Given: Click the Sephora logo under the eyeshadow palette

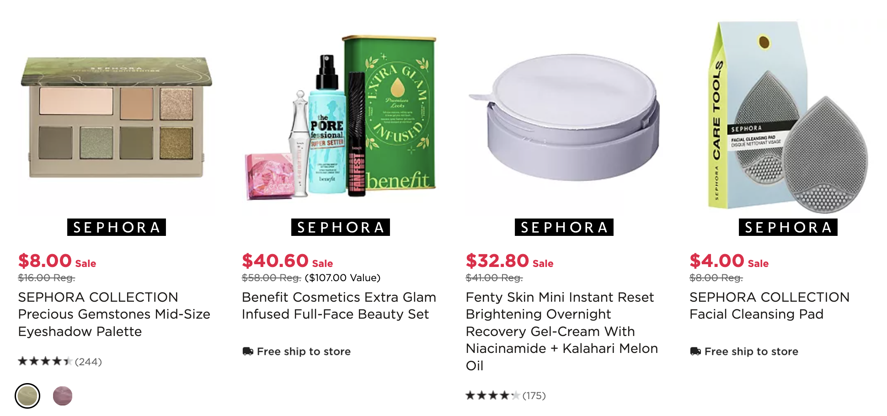Looking at the screenshot, I should pyautogui.click(x=117, y=227).
